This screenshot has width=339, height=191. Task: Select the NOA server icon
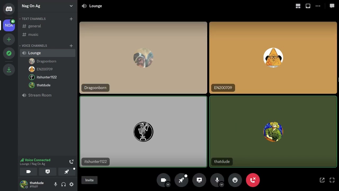[x=9, y=25]
